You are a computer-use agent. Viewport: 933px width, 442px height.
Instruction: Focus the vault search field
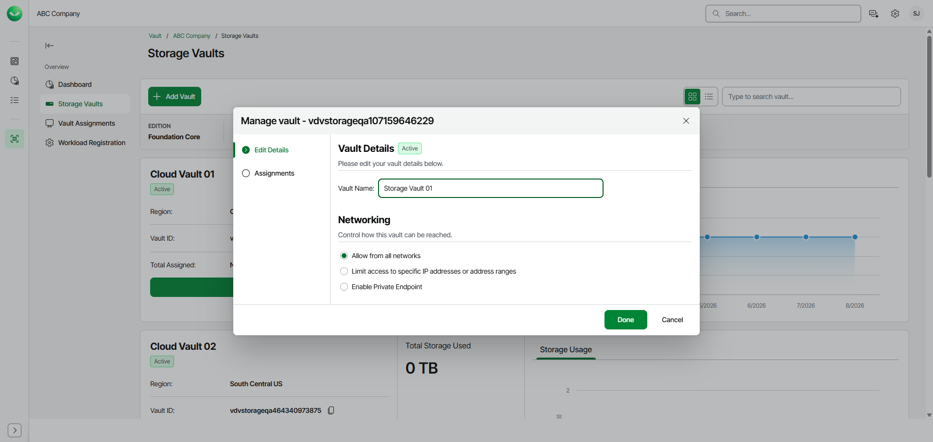coord(811,97)
